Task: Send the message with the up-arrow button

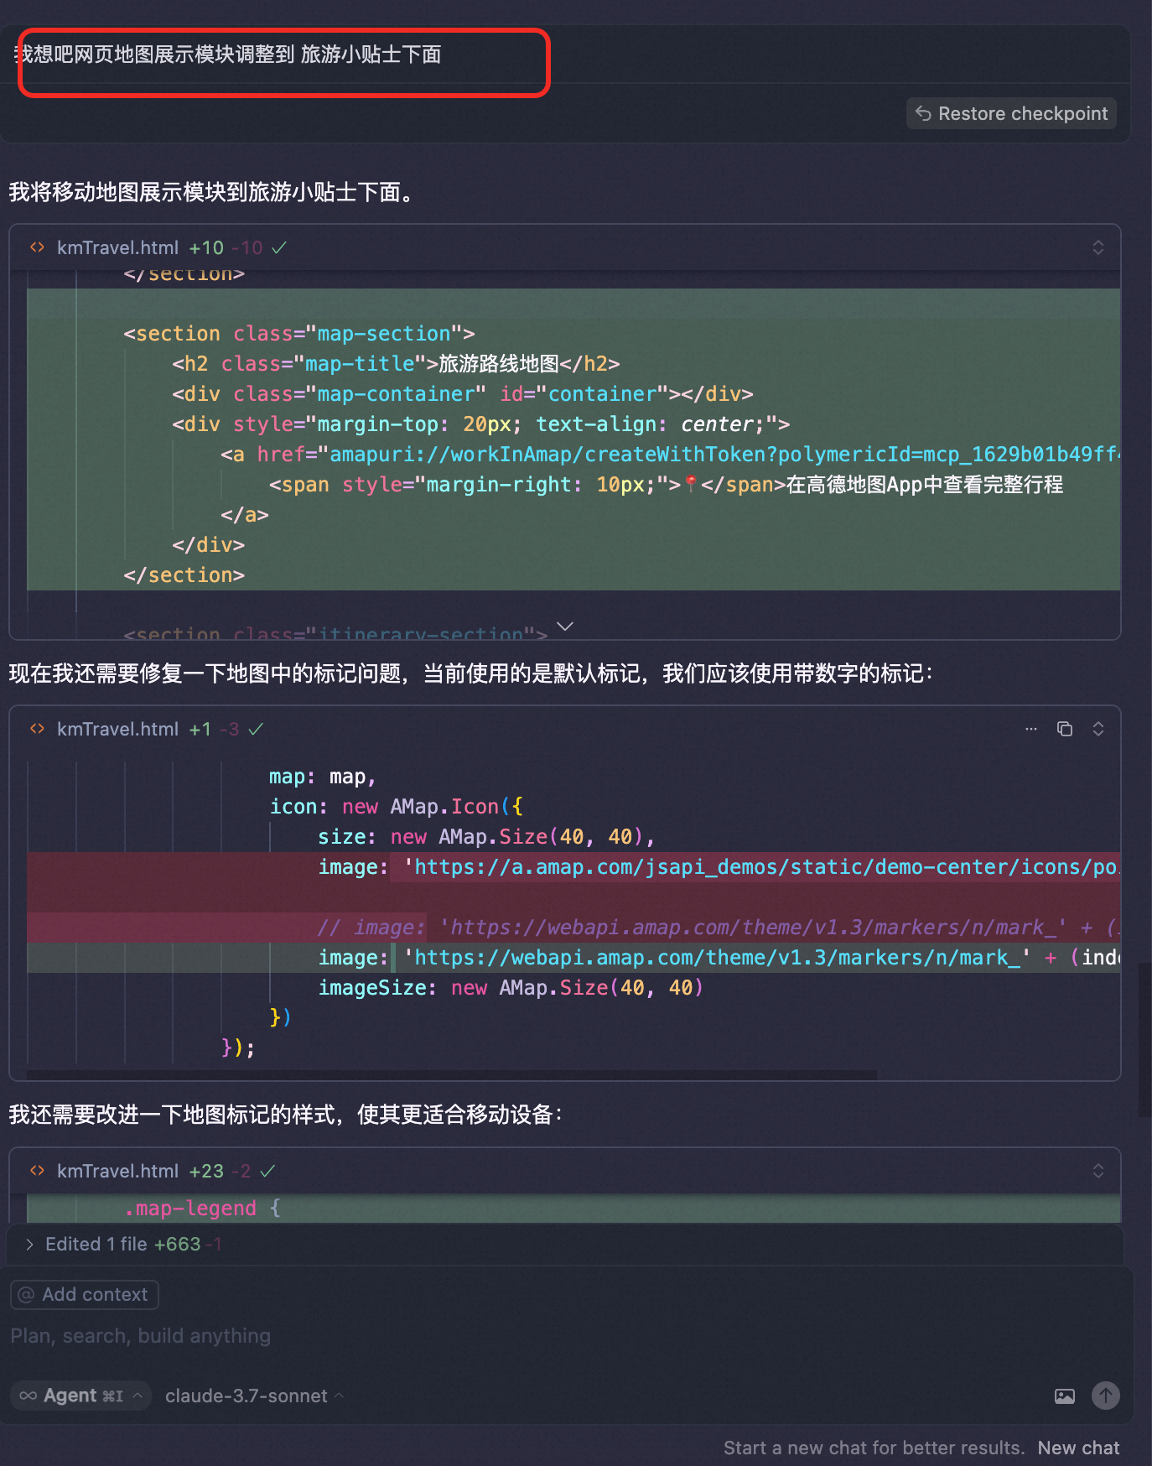Action: pyautogui.click(x=1105, y=1396)
